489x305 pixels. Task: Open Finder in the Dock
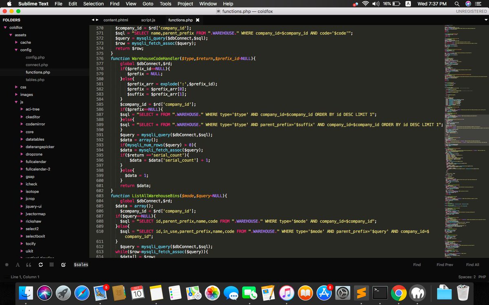26,292
